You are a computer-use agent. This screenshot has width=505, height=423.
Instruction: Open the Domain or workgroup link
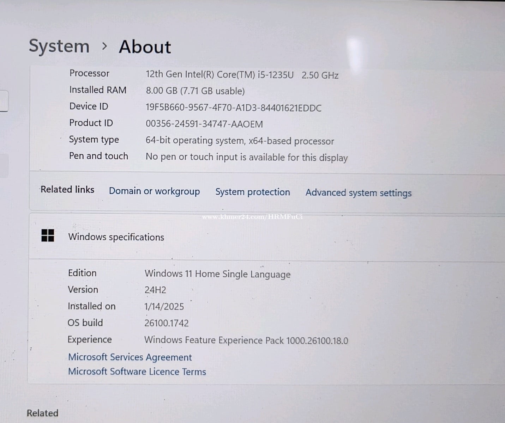pyautogui.click(x=154, y=191)
